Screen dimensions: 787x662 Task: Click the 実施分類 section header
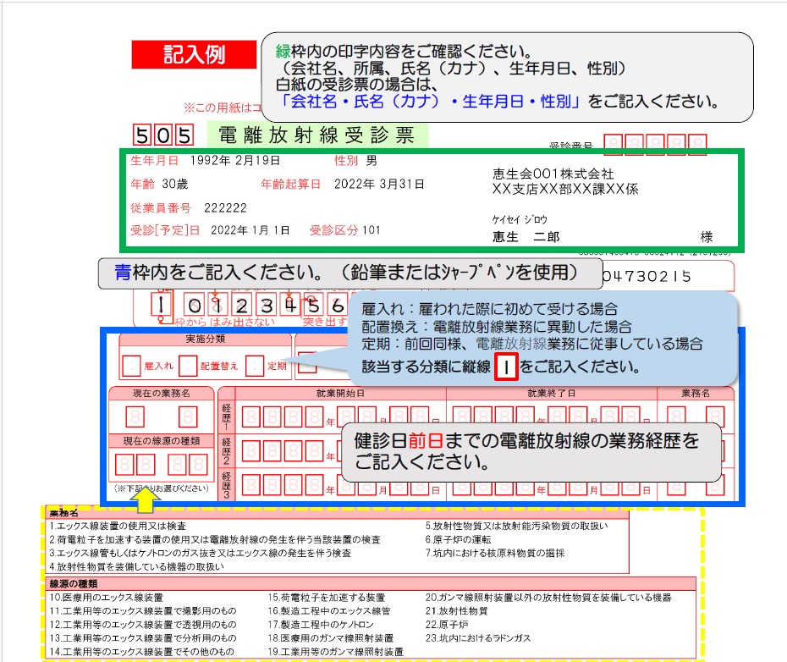tap(205, 339)
